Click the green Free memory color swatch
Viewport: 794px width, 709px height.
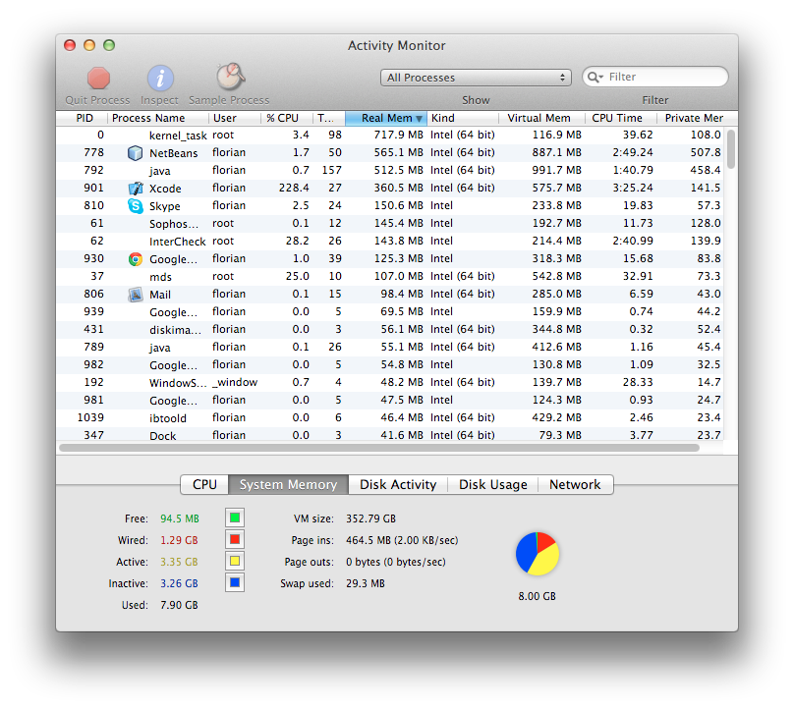(235, 518)
